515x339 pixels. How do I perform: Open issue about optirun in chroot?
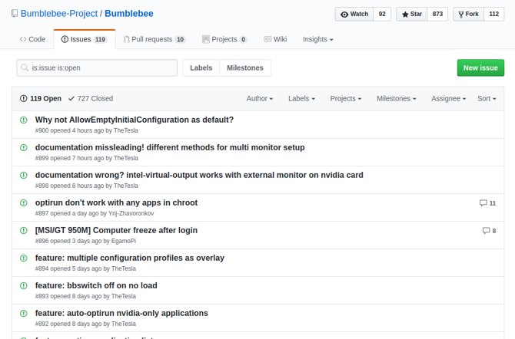(x=116, y=203)
